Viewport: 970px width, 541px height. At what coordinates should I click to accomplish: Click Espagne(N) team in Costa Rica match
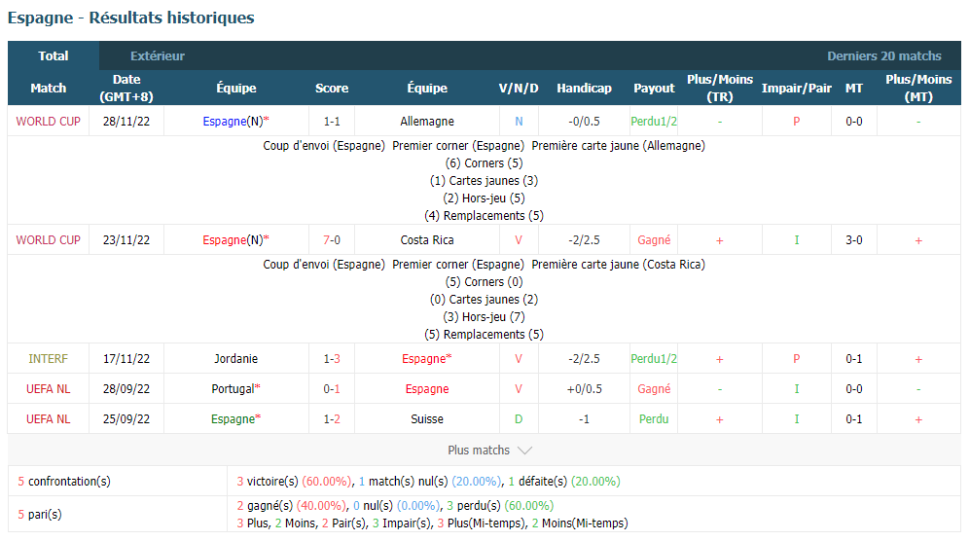click(x=235, y=240)
